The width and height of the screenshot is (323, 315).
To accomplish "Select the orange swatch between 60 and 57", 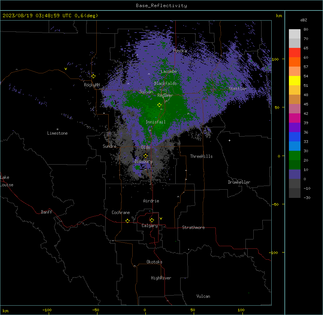I will [295, 62].
